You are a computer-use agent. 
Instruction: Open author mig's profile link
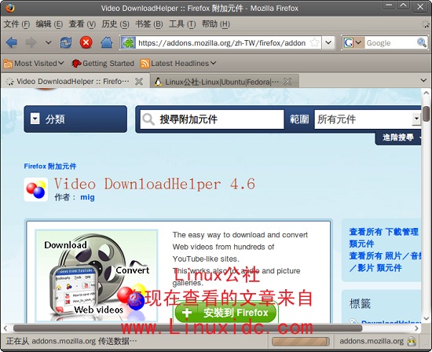pos(87,197)
